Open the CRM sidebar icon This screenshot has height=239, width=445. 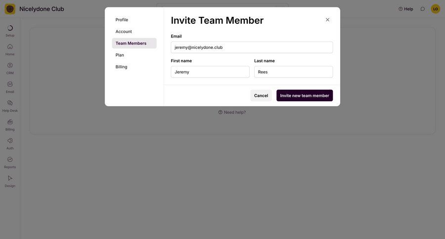click(10, 65)
